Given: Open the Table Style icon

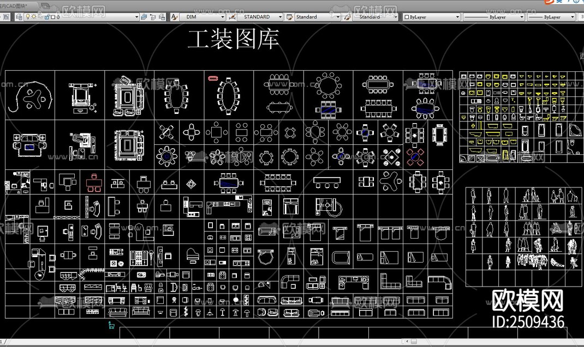Looking at the screenshot, I should pos(289,17).
